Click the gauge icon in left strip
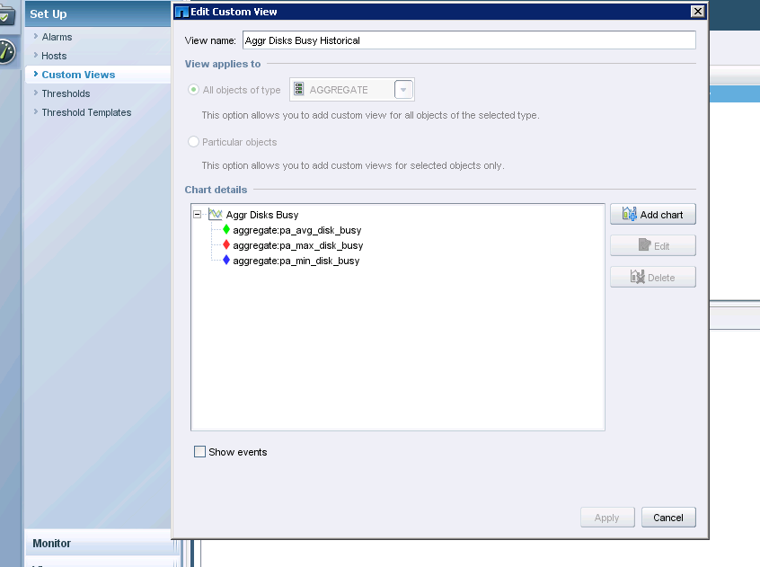This screenshot has height=567, width=760. (7, 51)
